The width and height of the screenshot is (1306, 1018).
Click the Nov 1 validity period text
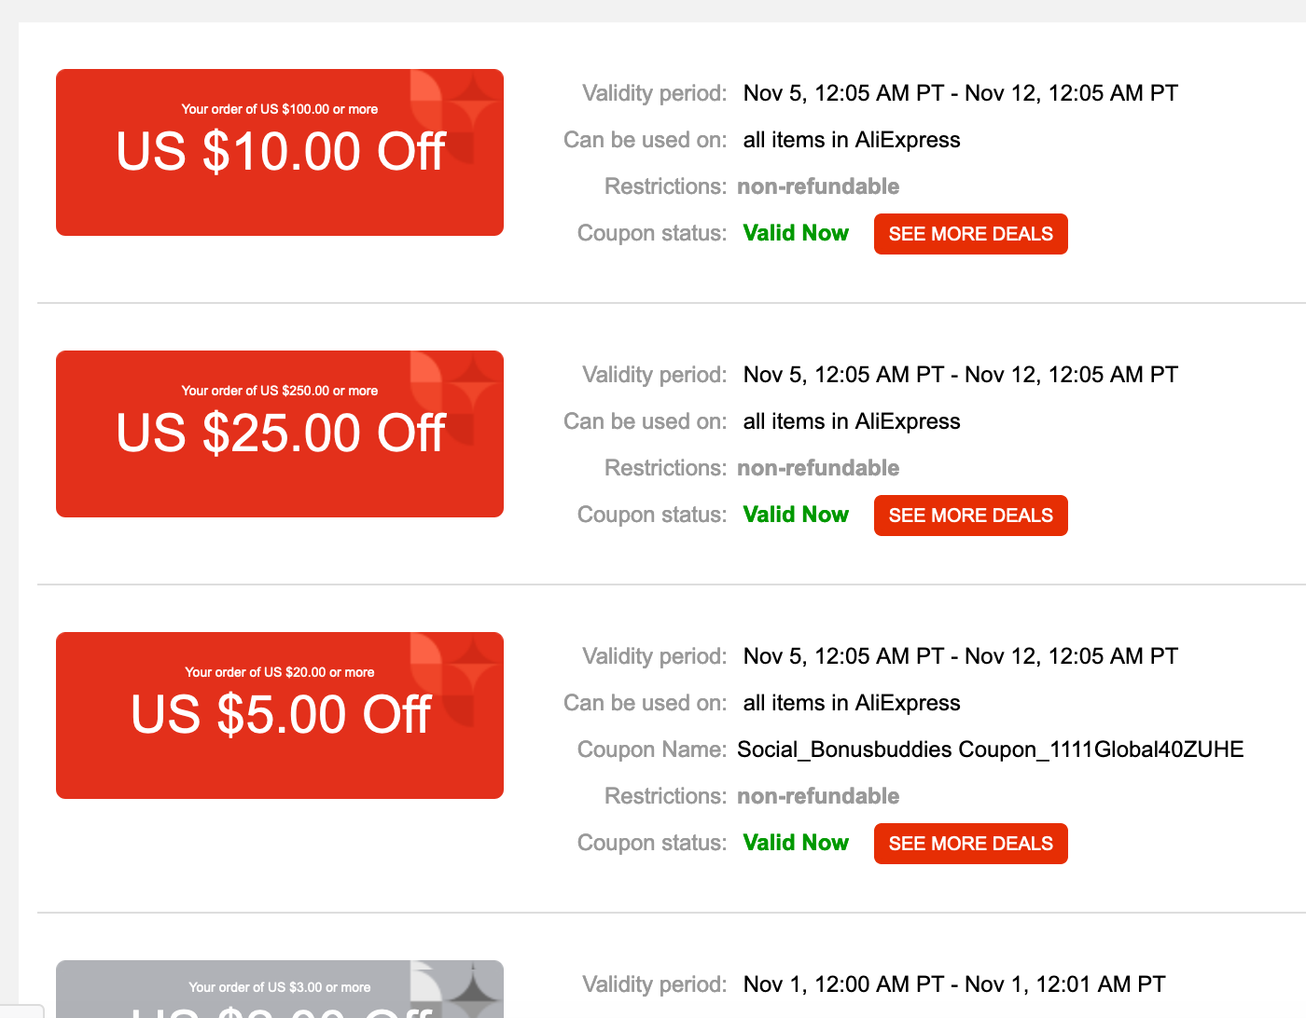tap(954, 984)
